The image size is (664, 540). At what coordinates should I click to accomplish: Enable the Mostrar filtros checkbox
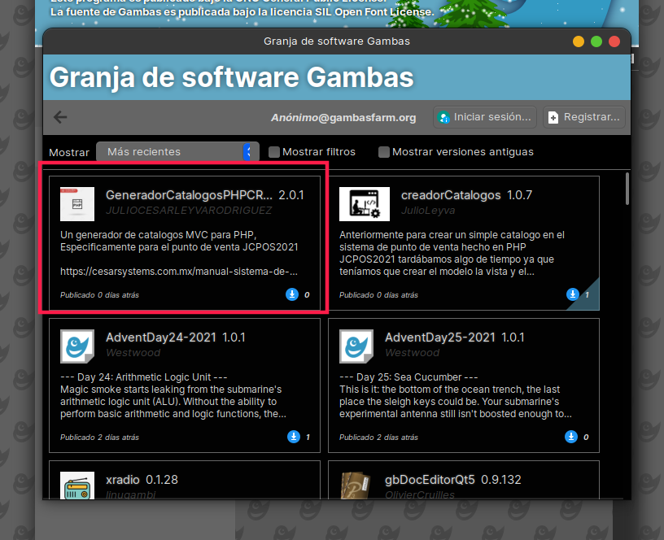tap(274, 152)
